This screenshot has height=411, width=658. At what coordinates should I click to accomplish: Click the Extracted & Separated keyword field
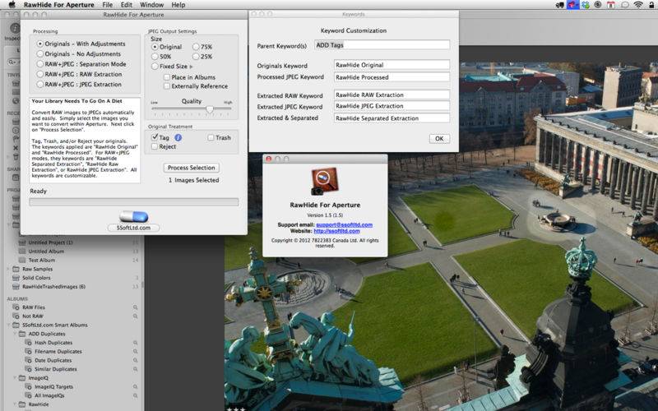coord(392,118)
